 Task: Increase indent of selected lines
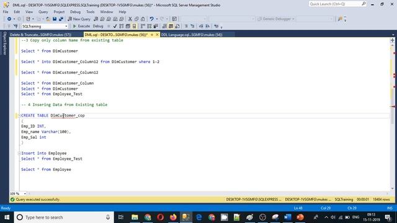pyautogui.click(x=207, y=26)
